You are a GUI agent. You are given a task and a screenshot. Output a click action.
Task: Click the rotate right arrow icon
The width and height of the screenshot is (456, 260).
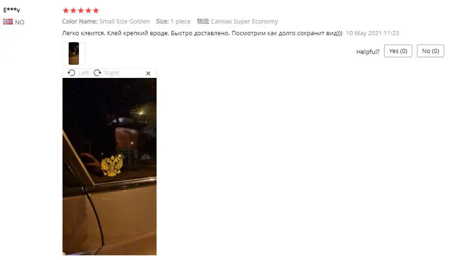[97, 73]
